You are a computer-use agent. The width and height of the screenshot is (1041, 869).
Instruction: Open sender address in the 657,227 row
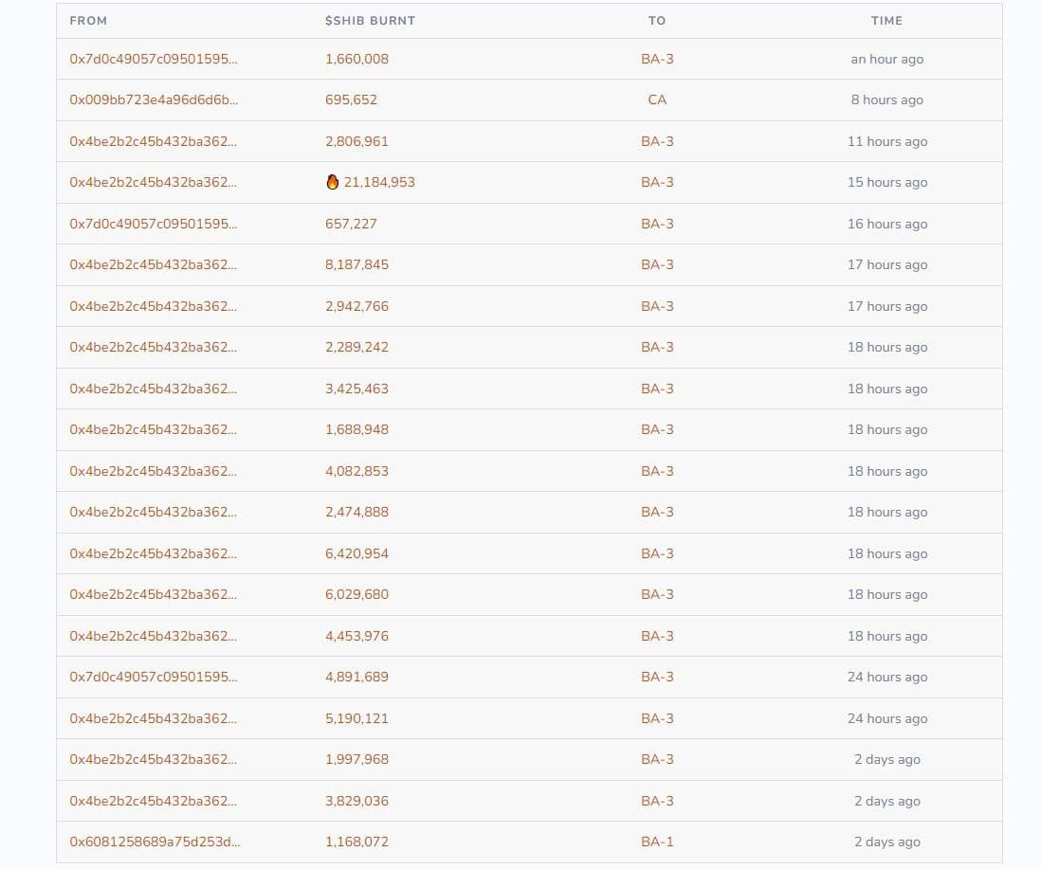coord(154,224)
